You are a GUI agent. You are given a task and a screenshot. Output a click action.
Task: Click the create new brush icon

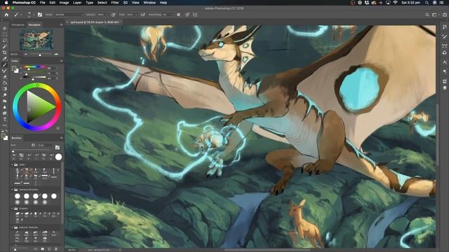(49, 249)
